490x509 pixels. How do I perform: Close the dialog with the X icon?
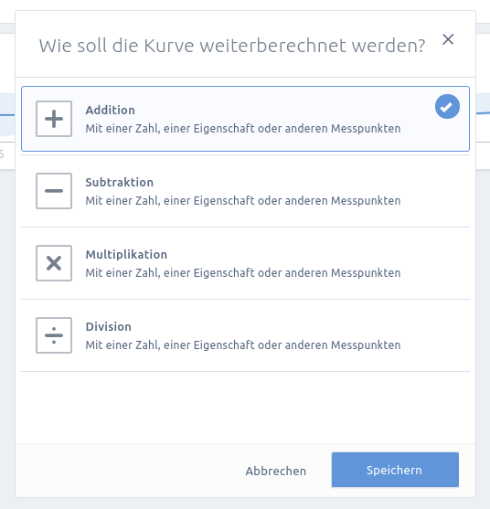[x=448, y=39]
